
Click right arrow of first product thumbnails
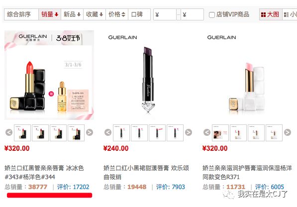(90, 132)
